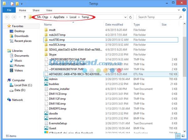The width and height of the screenshot is (188, 140).
Task: Go up one folder level
Action: click(x=25, y=17)
